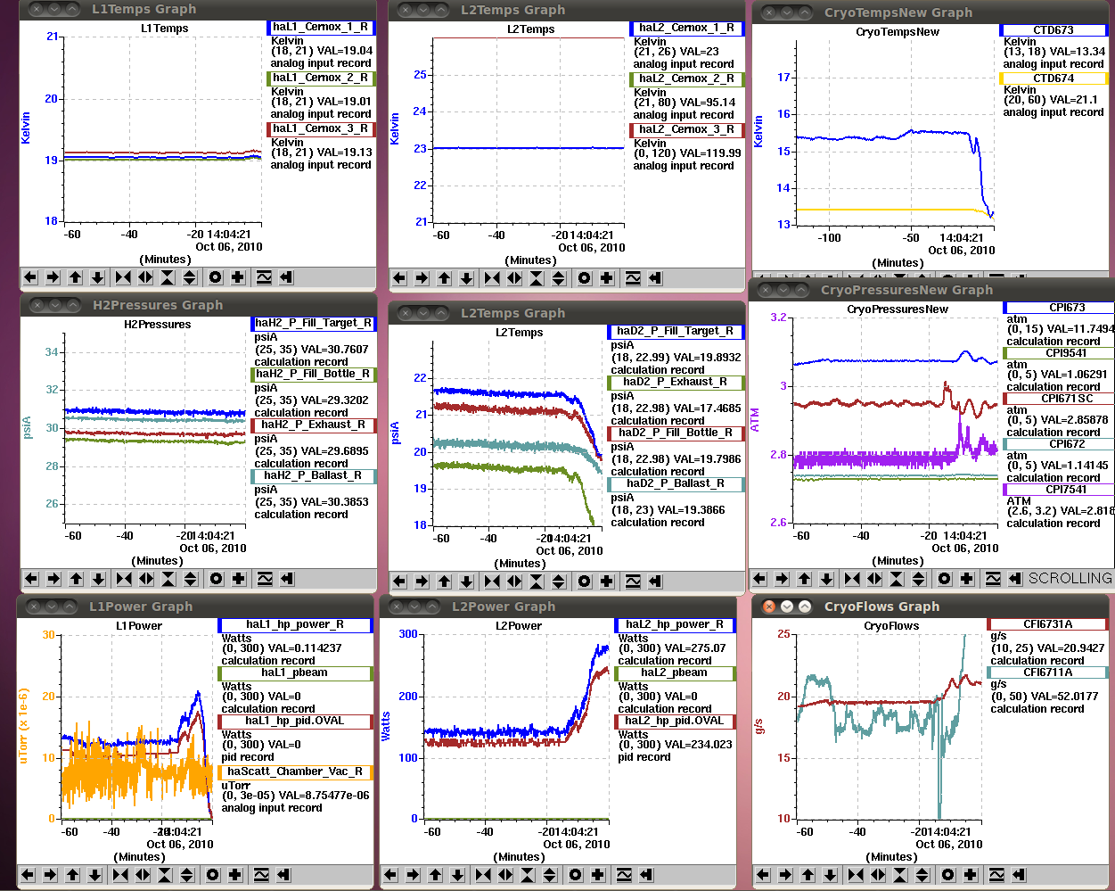Click the scroll arrow beside SCROLLING in CryoPressuresNew
The image size is (1115, 891).
[1015, 579]
